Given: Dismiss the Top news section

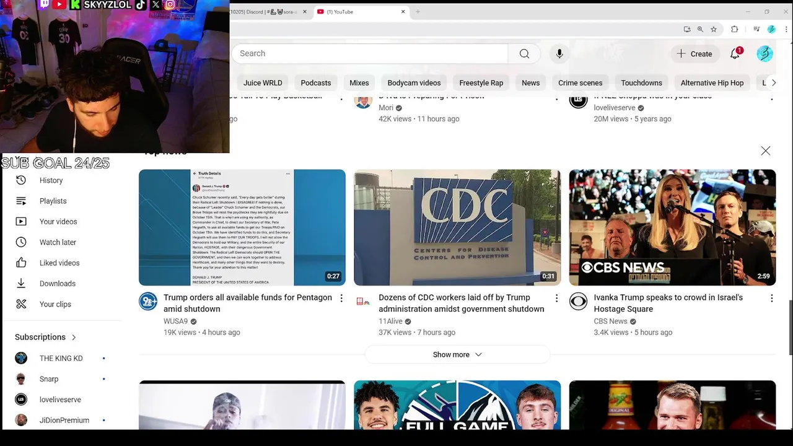Looking at the screenshot, I should coord(766,151).
